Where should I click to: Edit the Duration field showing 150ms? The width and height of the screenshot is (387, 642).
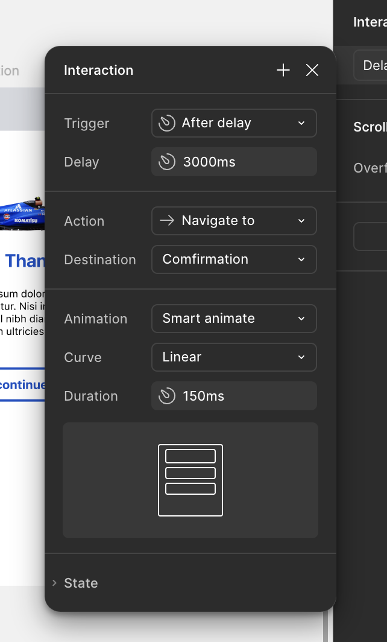pyautogui.click(x=234, y=396)
